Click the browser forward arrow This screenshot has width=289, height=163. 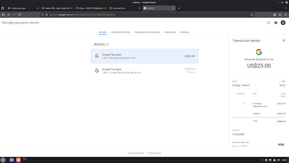point(14,14)
